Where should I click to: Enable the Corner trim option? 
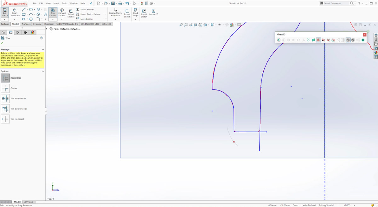point(5,88)
